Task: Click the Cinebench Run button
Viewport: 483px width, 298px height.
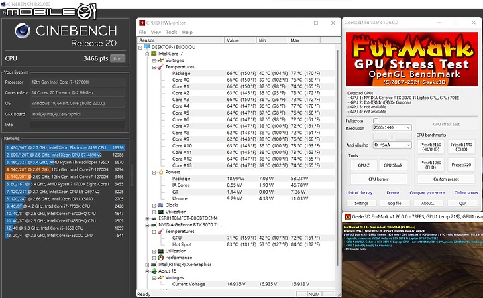Action: (x=117, y=58)
